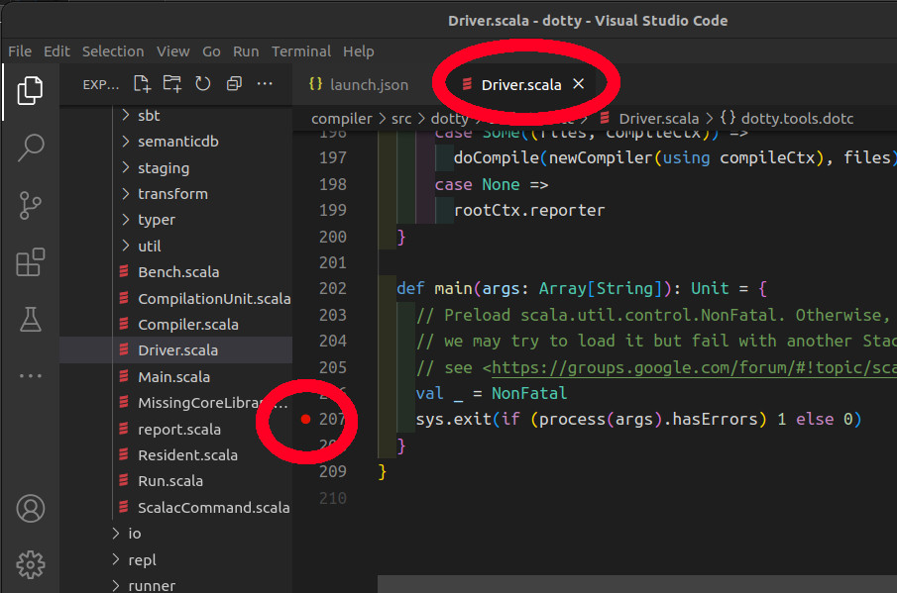Toggle the breakpoint on line 207
The image size is (897, 593).
[x=308, y=419]
